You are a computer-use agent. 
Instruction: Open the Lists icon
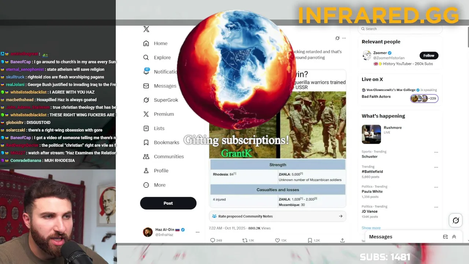146,128
